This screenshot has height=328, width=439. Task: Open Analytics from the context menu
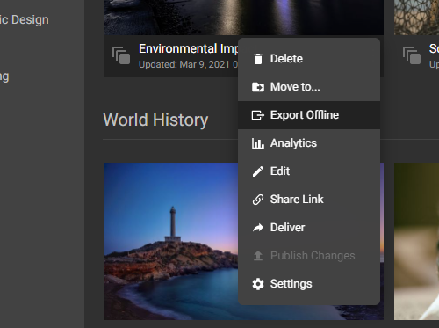[x=309, y=143]
